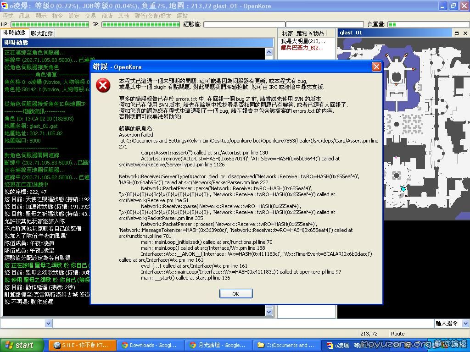Open the 輸入指令 dropdown
Screen dimensions: 470x352
(x=465, y=323)
